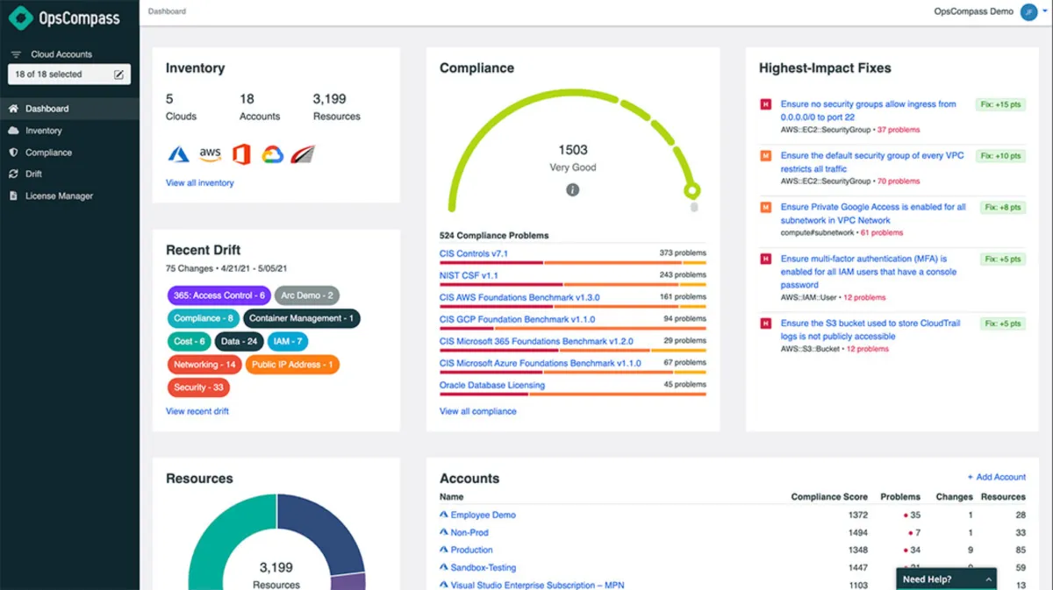Image resolution: width=1053 pixels, height=590 pixels.
Task: Click the H severity badge for S3 CloudTrail fix
Action: 765,323
